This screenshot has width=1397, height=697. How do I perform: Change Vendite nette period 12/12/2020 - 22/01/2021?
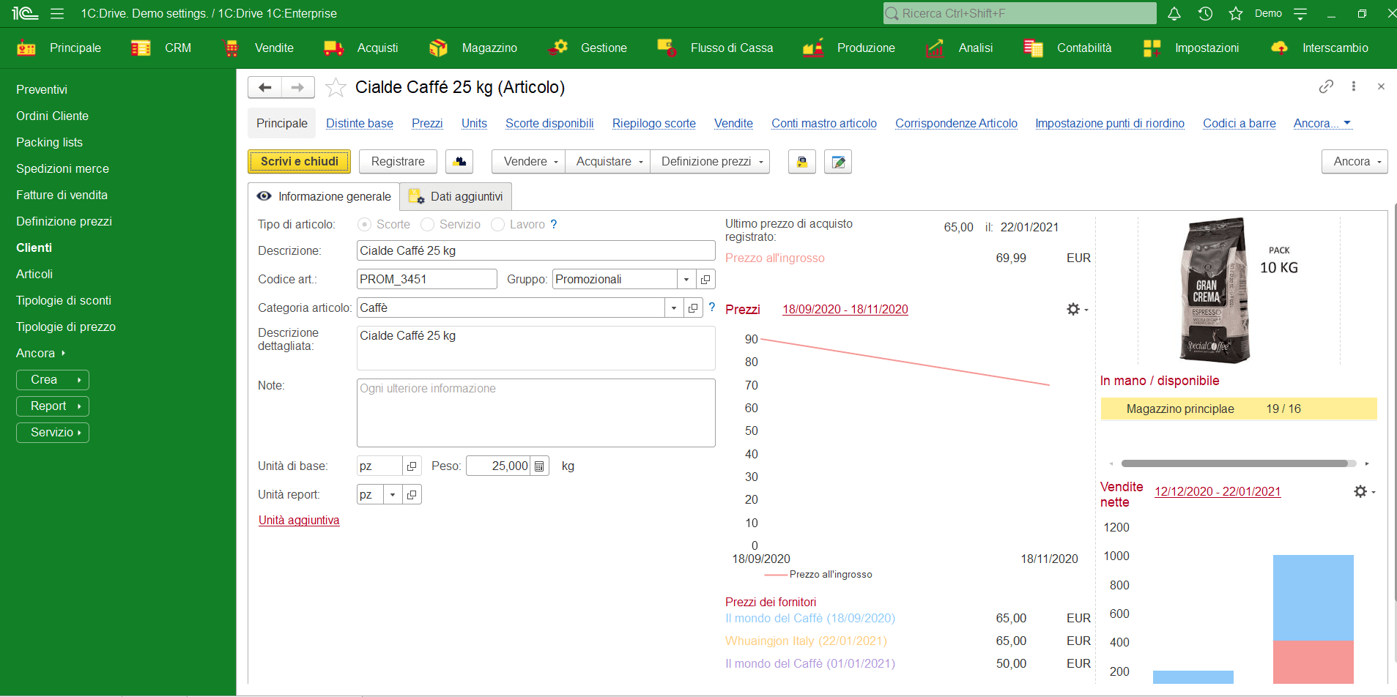(x=1218, y=491)
